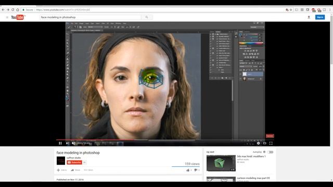Image resolution: width=333 pixels, height=187 pixels.
Task: Click Add to under the video
Action: 62,170
